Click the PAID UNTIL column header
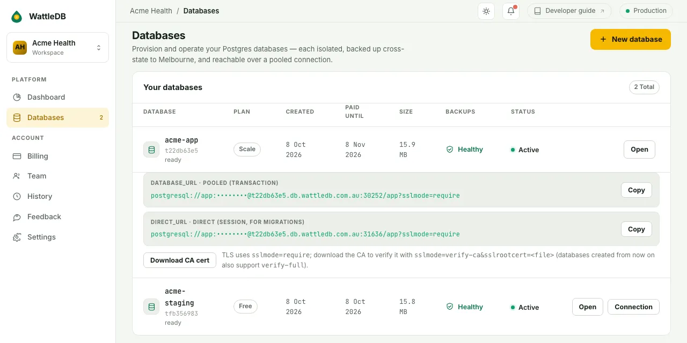The width and height of the screenshot is (687, 343). tap(354, 111)
